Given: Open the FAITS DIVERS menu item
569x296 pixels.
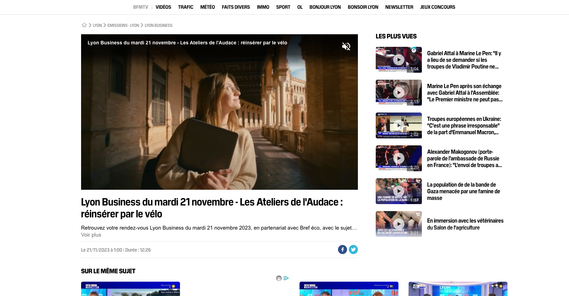Looking at the screenshot, I should pyautogui.click(x=236, y=7).
